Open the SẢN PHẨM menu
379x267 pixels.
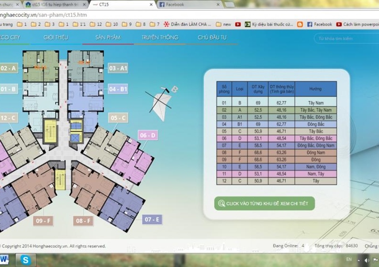pos(108,37)
